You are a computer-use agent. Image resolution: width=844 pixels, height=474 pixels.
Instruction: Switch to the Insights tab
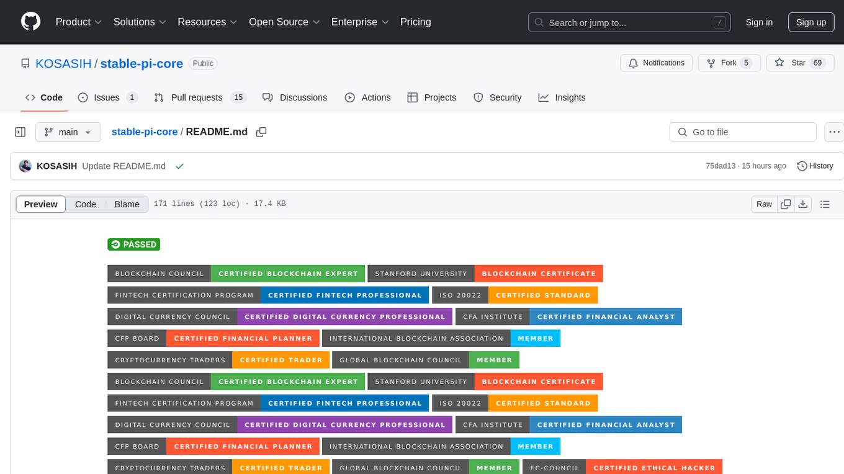coord(562,97)
